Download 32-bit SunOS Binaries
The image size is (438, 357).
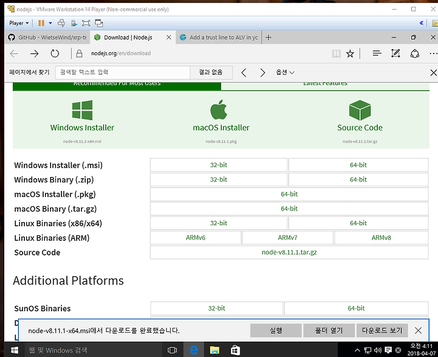217,308
